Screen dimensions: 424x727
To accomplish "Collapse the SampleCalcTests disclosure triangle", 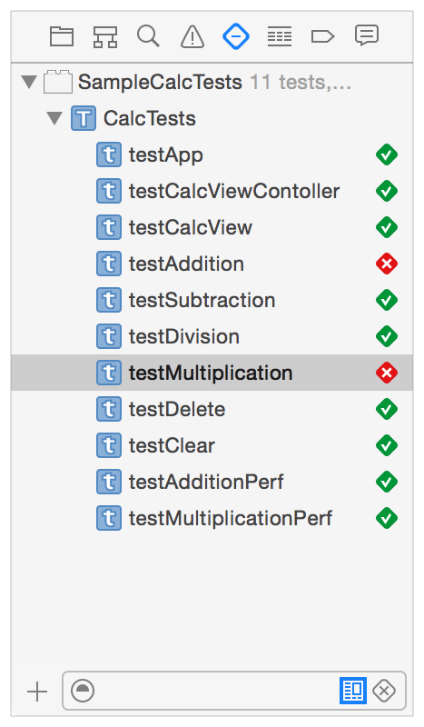I will [x=29, y=82].
